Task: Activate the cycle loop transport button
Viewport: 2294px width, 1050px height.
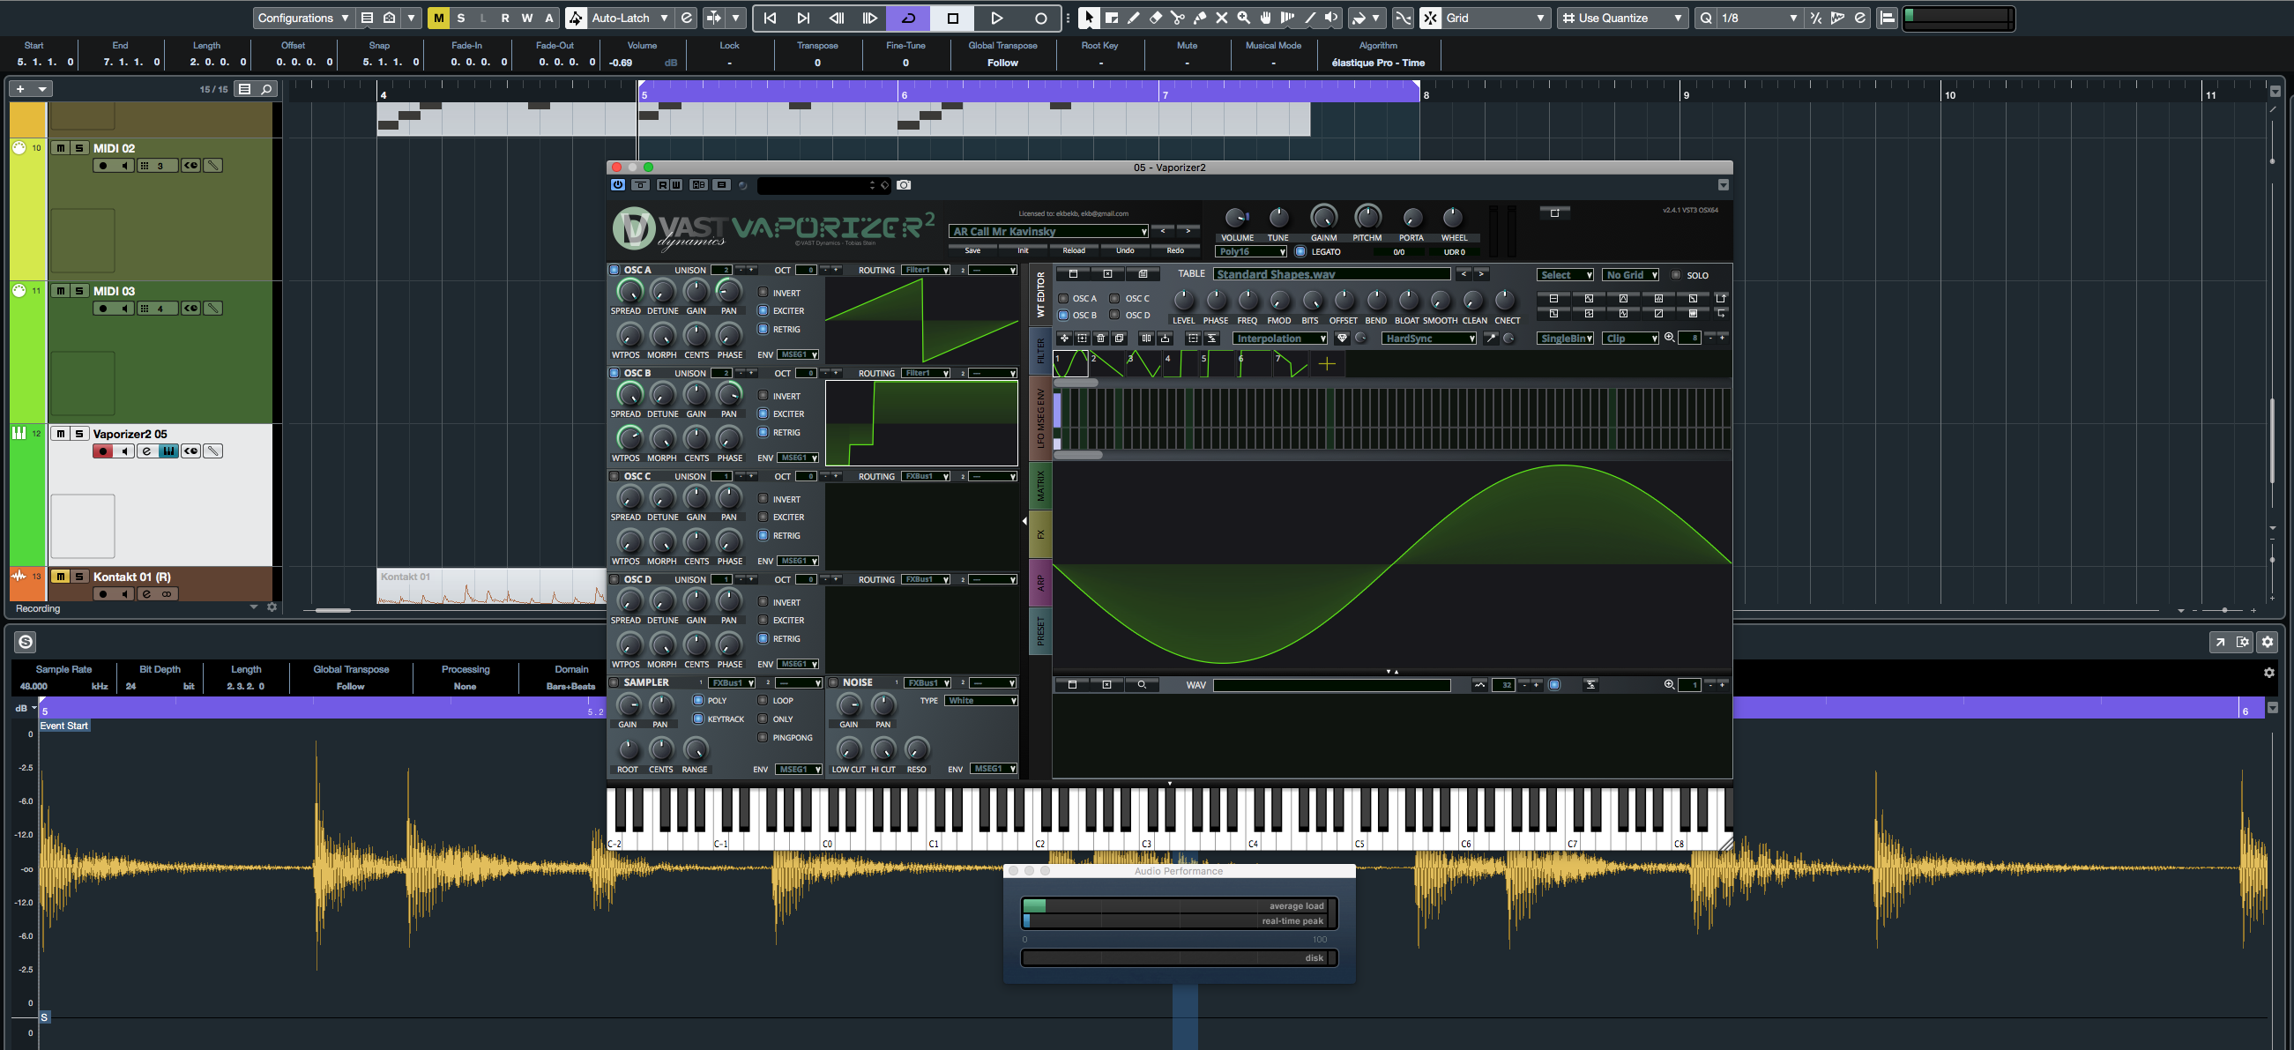Action: pyautogui.click(x=908, y=18)
